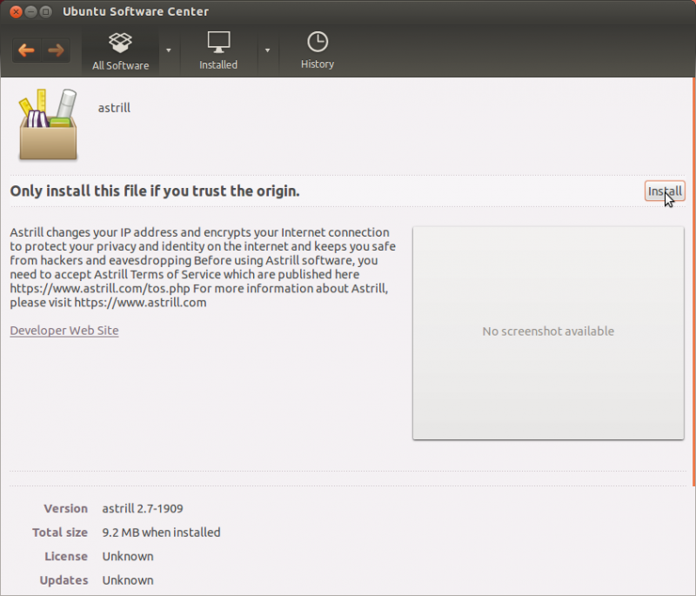696x596 pixels.
Task: Click the Astrill description paragraph
Action: pos(203,267)
